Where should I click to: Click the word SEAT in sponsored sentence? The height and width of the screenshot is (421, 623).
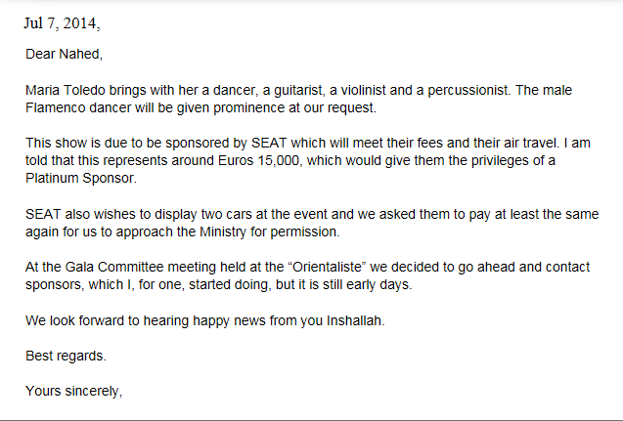269,143
